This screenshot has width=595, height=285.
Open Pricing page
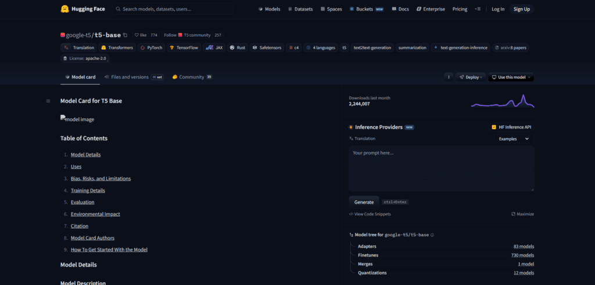tap(460, 9)
